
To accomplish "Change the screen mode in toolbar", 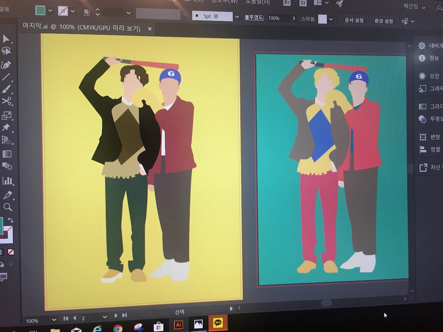I will 3,277.
